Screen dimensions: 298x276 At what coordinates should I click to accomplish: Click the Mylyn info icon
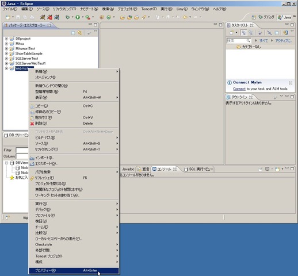(x=230, y=83)
